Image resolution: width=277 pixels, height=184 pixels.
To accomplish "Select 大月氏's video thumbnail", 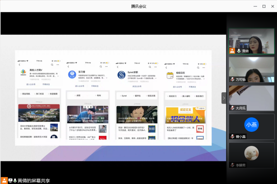I will click(x=251, y=98).
